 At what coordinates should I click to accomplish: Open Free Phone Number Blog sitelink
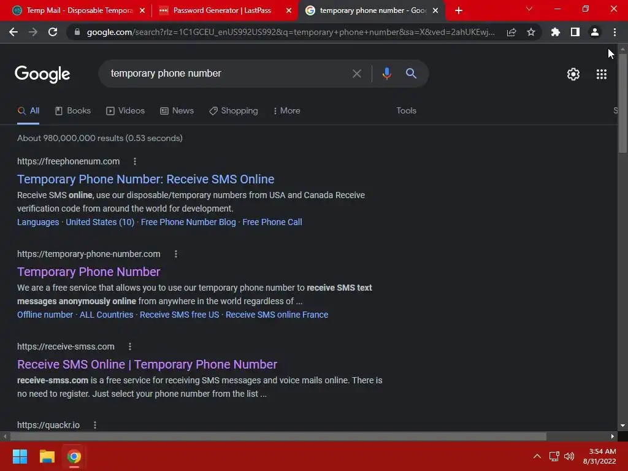[188, 222]
